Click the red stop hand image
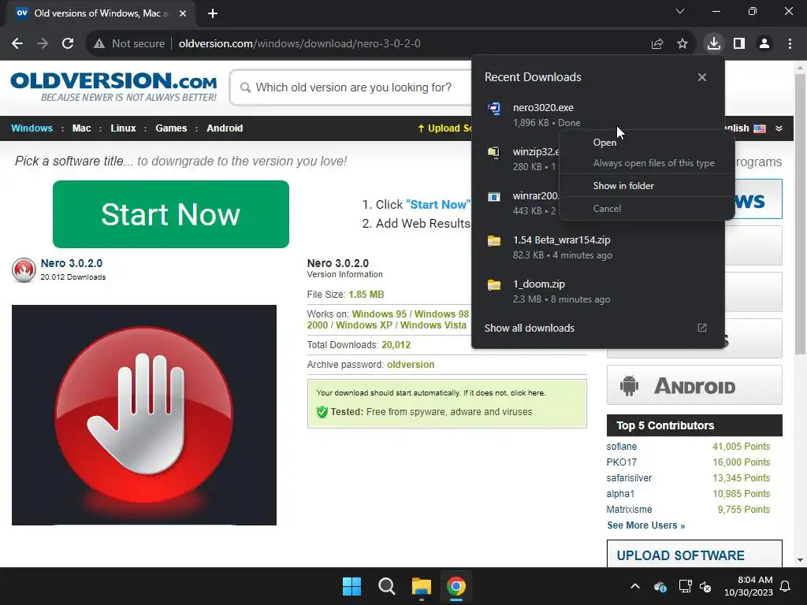Image resolution: width=807 pixels, height=605 pixels. (144, 414)
